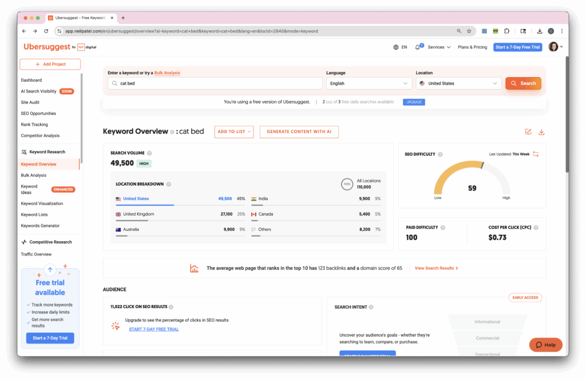The height and width of the screenshot is (379, 586).
Task: Follow the Bulk Analysis link above search
Action: tap(167, 73)
